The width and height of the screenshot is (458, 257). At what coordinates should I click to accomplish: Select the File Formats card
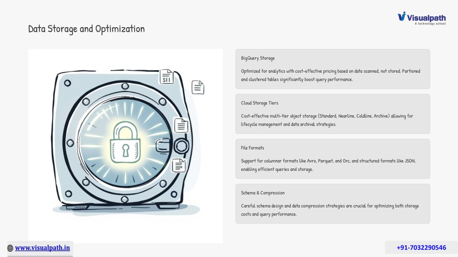[x=333, y=158]
